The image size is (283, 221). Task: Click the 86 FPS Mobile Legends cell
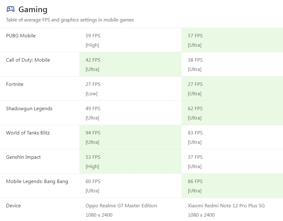click(x=195, y=181)
